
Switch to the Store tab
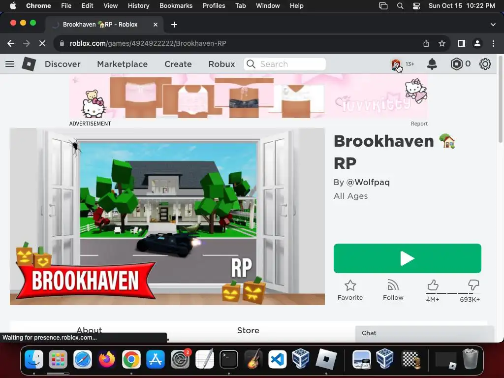click(x=248, y=330)
